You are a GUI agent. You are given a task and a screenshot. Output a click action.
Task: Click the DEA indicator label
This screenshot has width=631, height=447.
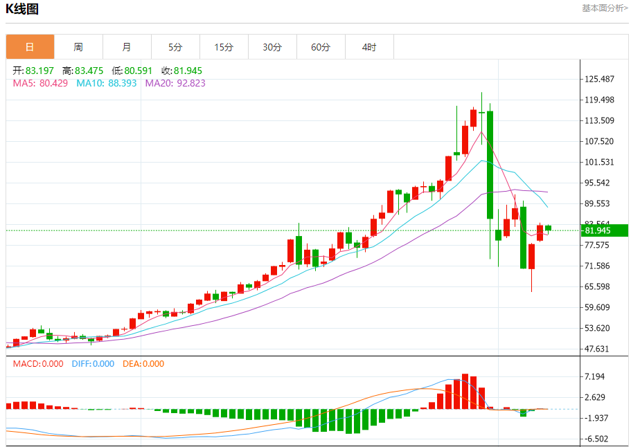click(x=143, y=363)
